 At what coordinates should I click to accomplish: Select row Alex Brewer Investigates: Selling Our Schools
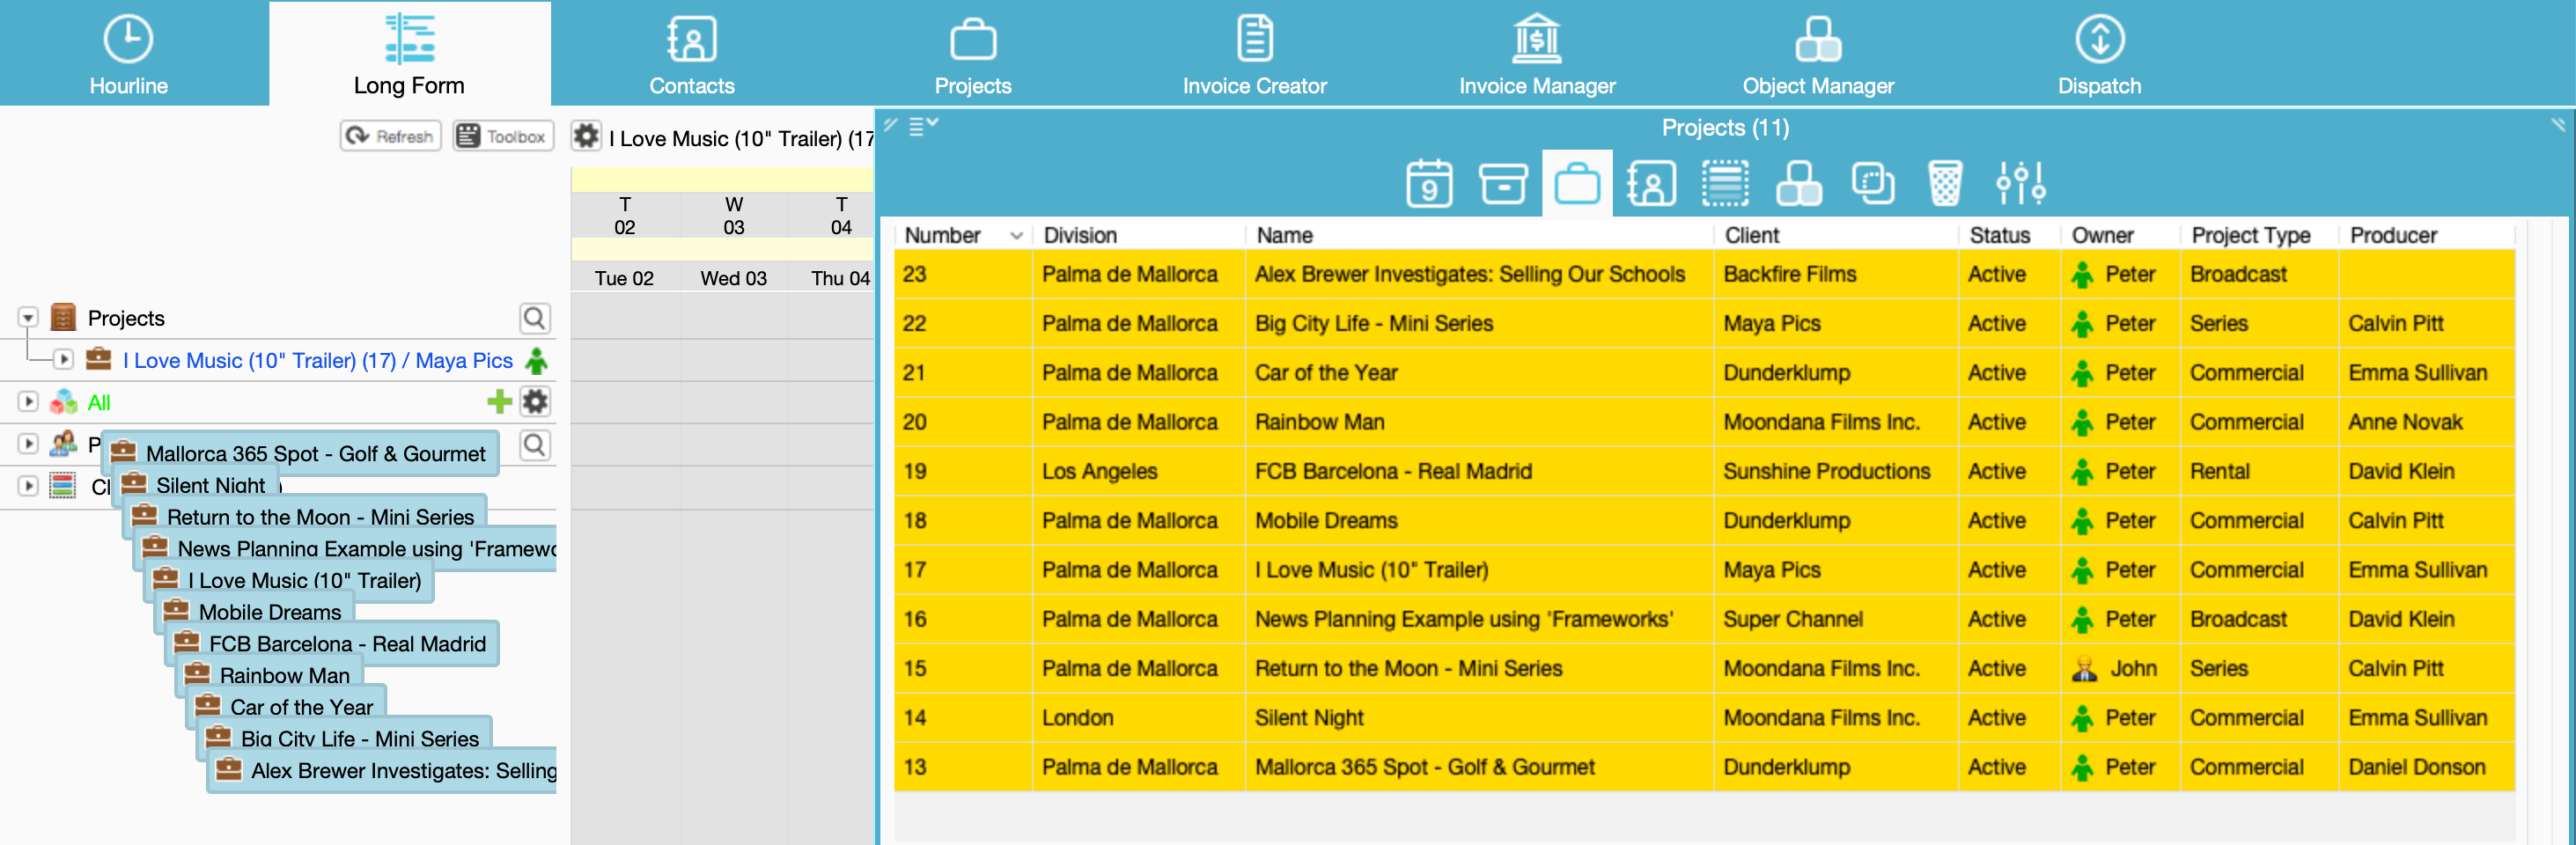tap(1704, 274)
